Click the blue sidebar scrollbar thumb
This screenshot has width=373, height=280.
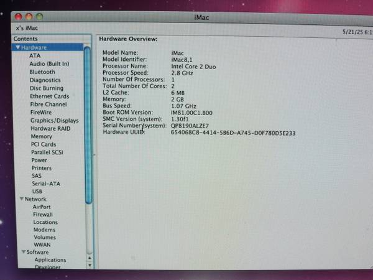pyautogui.click(x=88, y=124)
